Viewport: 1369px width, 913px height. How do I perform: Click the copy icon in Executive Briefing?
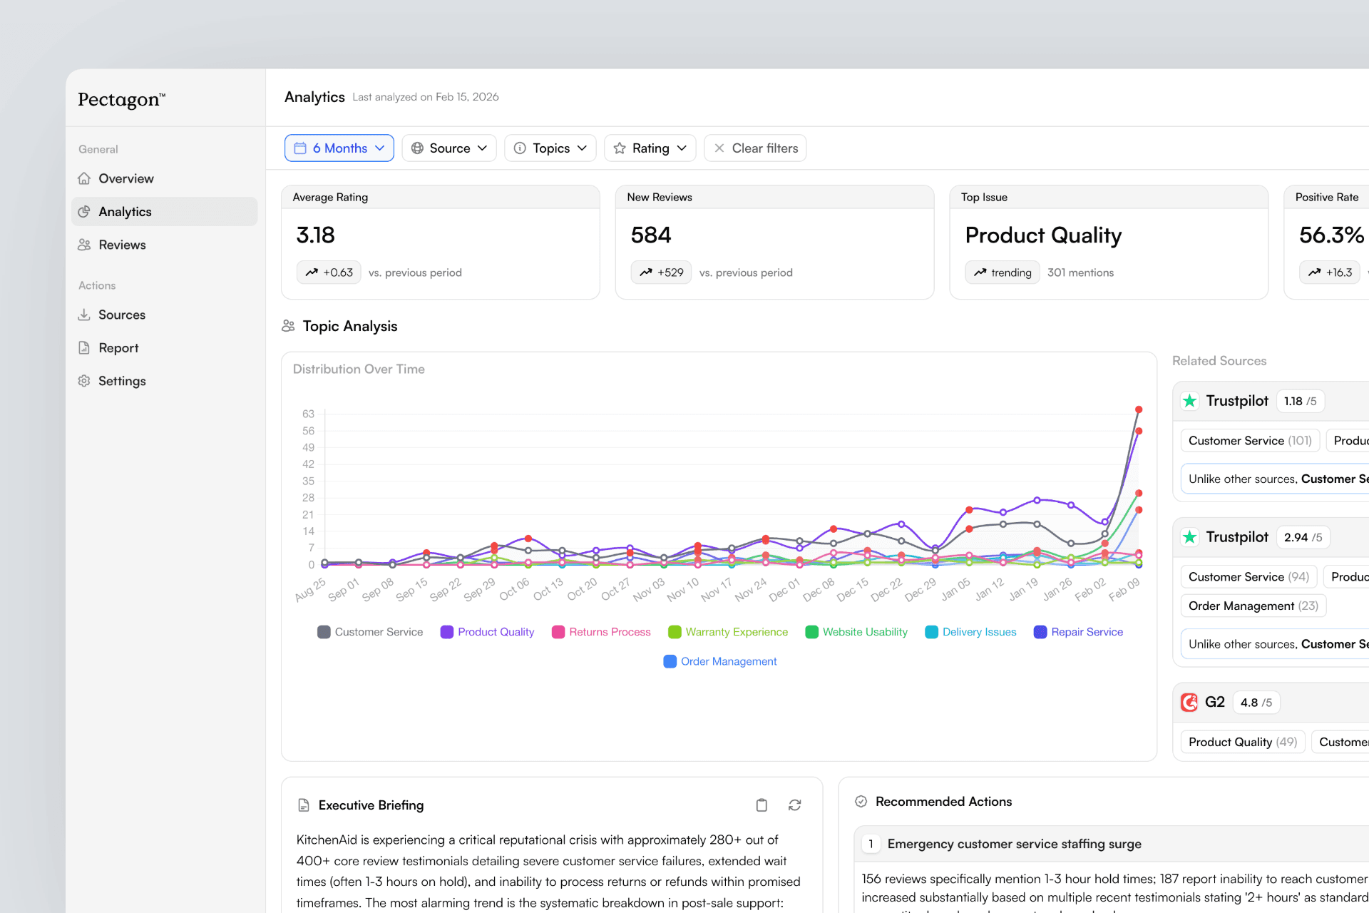(x=762, y=805)
